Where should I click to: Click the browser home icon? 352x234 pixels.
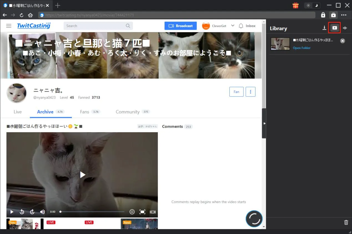tap(30, 15)
